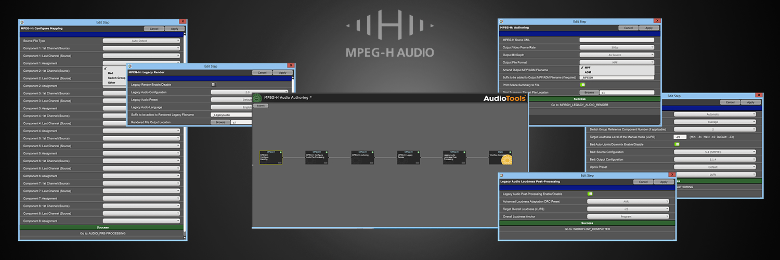The width and height of the screenshot is (780, 260).
Task: Select the blank checked assignment menu entry
Action: pos(114,69)
